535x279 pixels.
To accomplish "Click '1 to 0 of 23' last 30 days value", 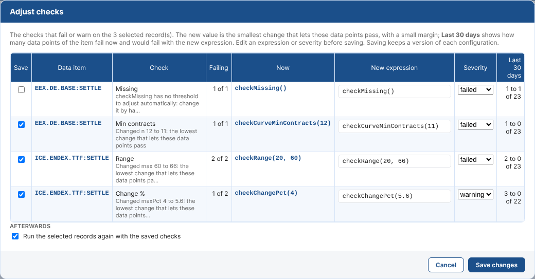I will click(x=513, y=127).
